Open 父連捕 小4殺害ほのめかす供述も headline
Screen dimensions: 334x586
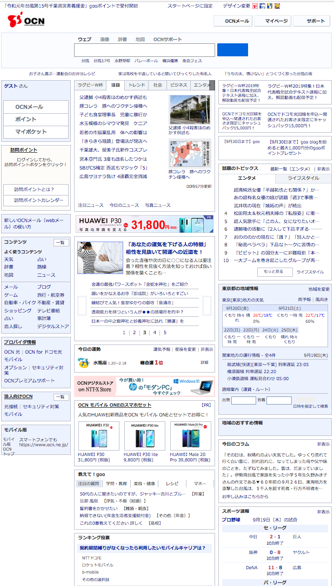(113, 97)
